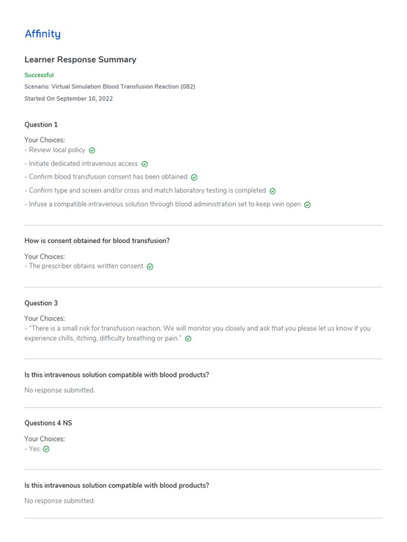Click check icon after type and screen choice
This screenshot has width=407, height=542.
pos(272,191)
